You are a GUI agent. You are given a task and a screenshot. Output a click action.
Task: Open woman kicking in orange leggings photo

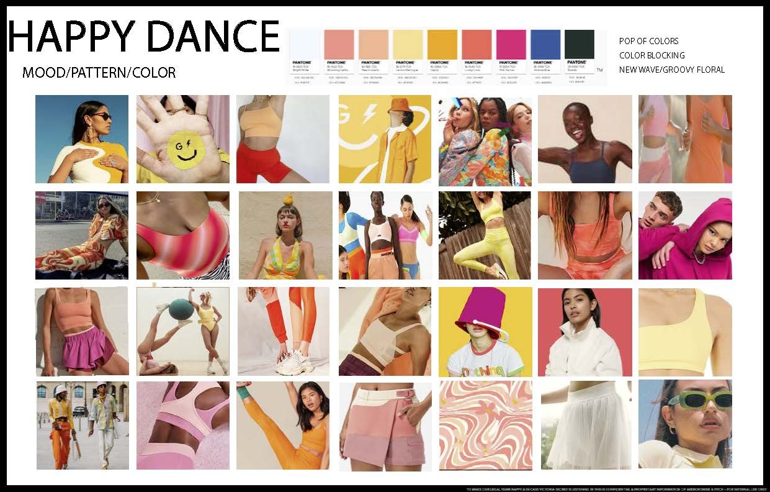[283, 426]
